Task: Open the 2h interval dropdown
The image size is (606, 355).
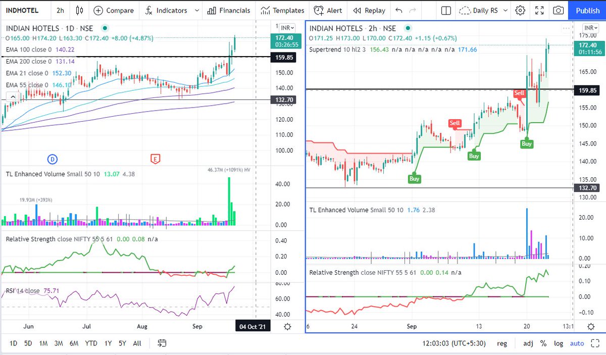Action: click(61, 10)
